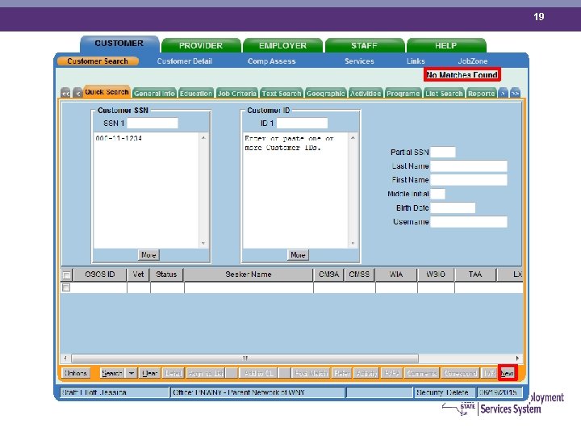This screenshot has height=436, width=581.
Task: Click the Birth Date field
Action: point(453,208)
